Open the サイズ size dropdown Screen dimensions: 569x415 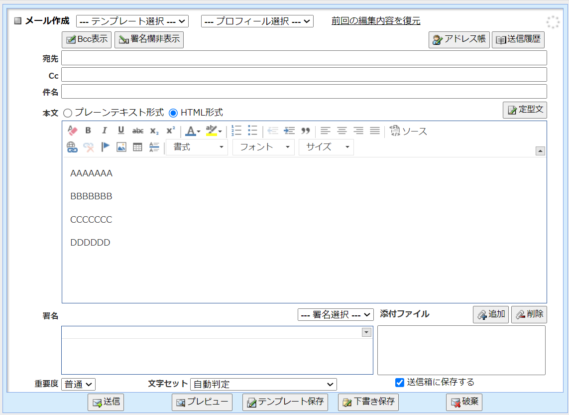pyautogui.click(x=326, y=147)
